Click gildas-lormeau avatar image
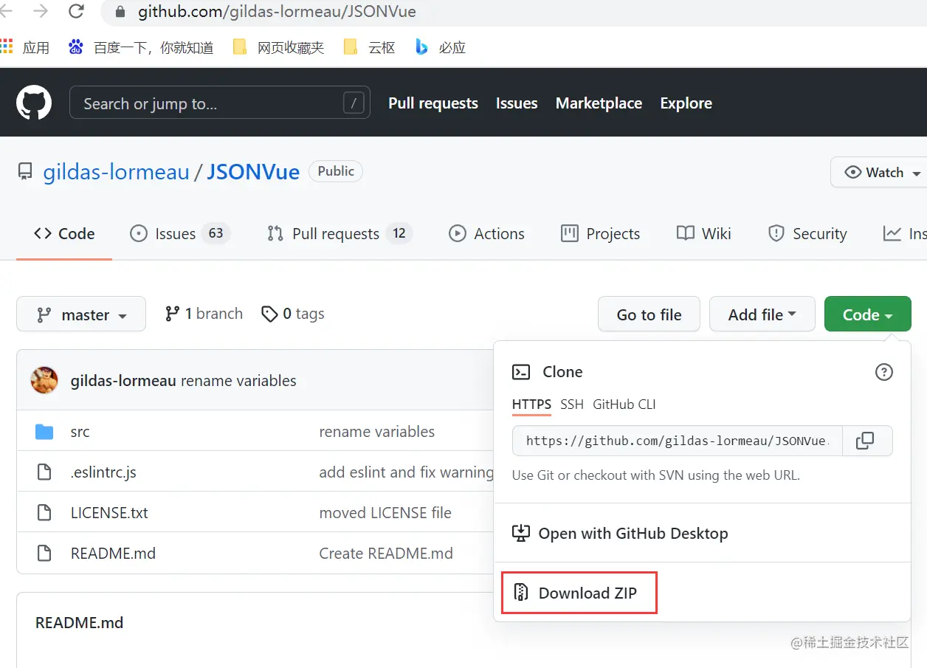Image resolution: width=927 pixels, height=668 pixels. click(x=44, y=380)
